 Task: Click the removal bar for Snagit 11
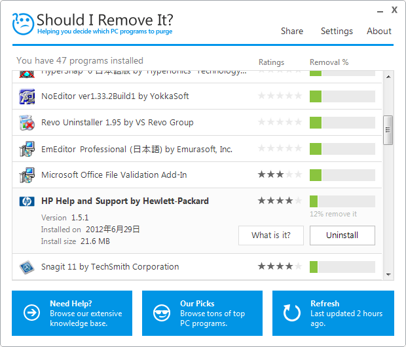click(x=342, y=267)
